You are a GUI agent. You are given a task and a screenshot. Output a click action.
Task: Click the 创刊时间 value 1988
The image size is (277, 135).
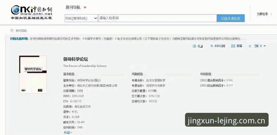point(80,127)
